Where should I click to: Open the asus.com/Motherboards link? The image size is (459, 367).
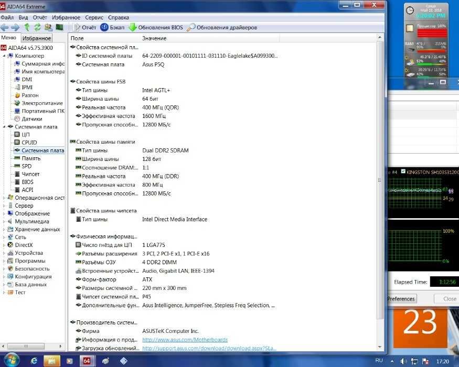click(185, 340)
